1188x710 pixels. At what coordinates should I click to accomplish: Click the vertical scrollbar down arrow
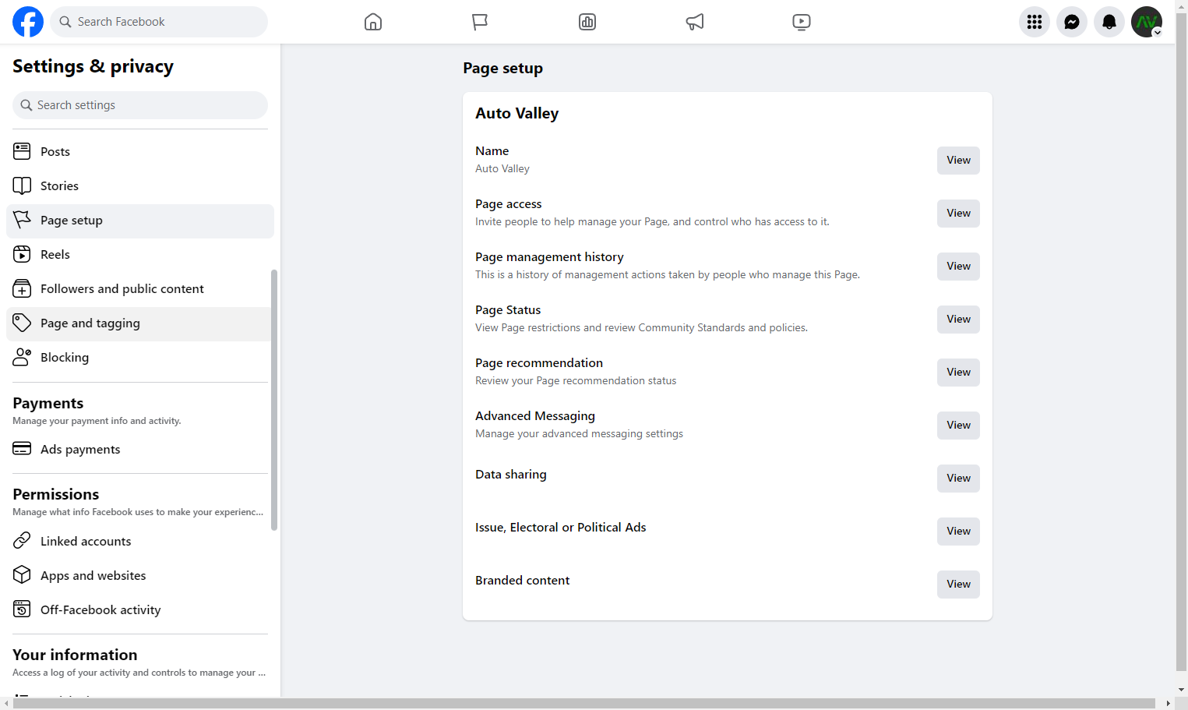tap(1182, 690)
